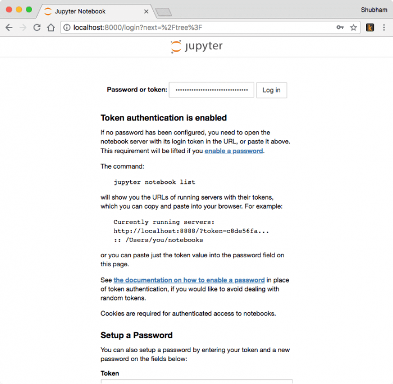Screen dimensions: 393x384
Task: Close the window with the red button
Action: (9, 10)
